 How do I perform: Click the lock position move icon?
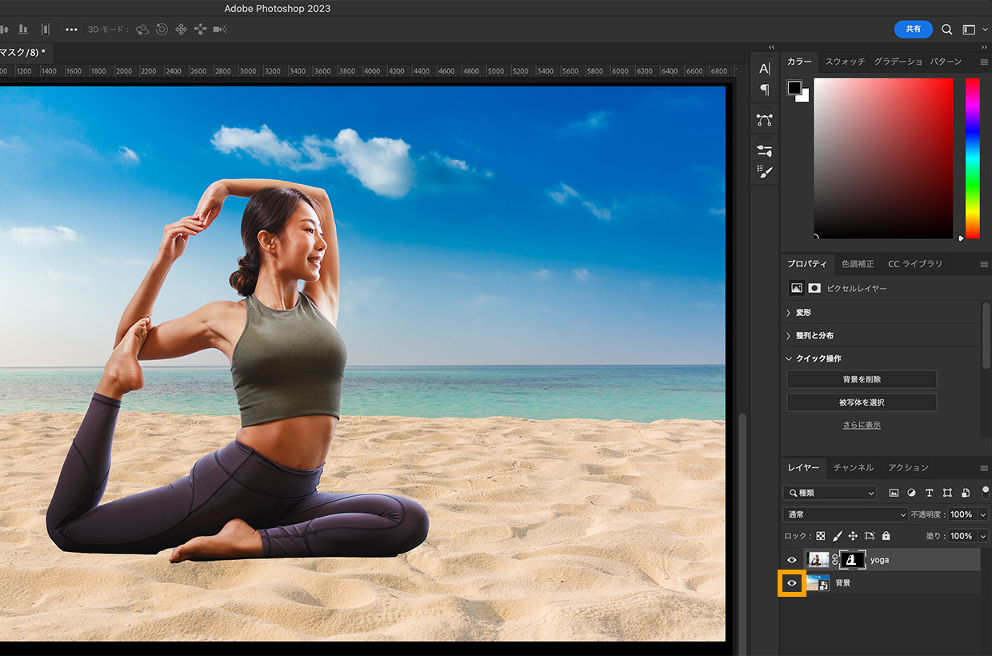tap(853, 536)
